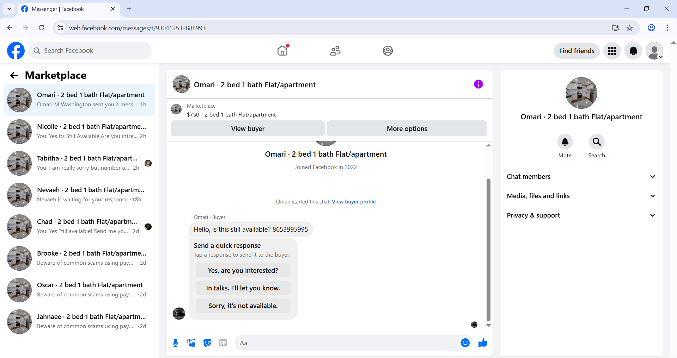677x358 pixels.
Task: Click the Find friends button
Action: tap(577, 51)
